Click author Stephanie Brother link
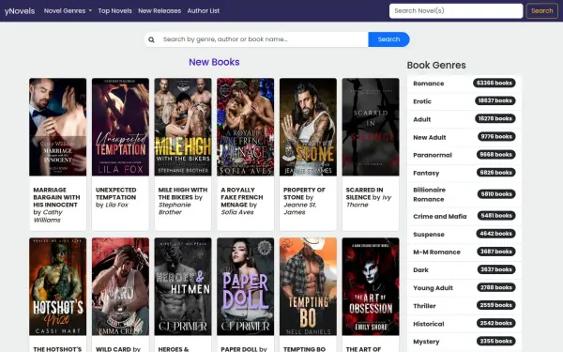This screenshot has height=352, width=563. 175,208
